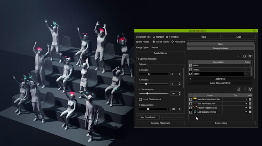The image size is (262, 146).
Task: Check the Star Headband accessory checkbox
Action: point(191,104)
